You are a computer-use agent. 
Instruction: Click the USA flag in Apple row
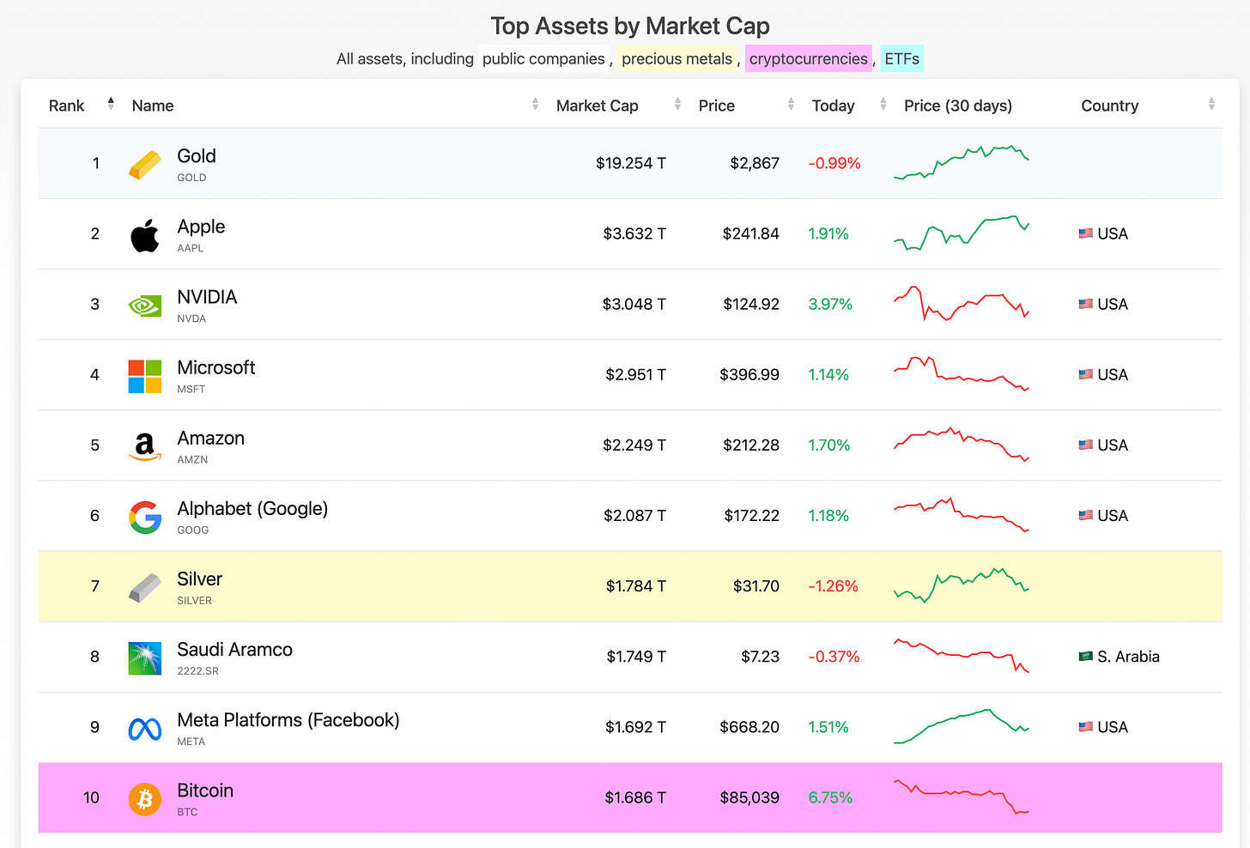click(x=1086, y=233)
